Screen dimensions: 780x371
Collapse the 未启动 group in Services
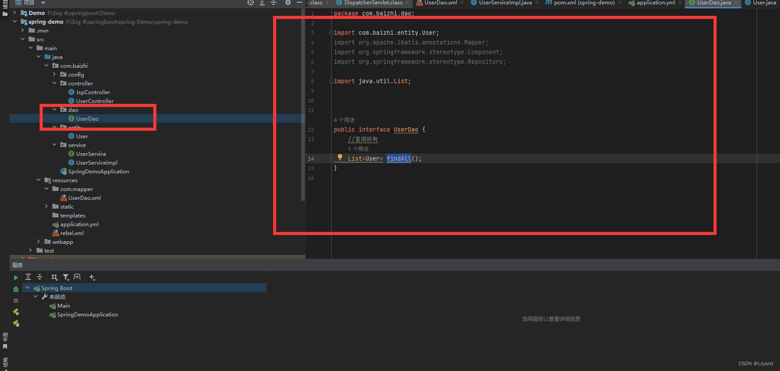click(x=36, y=297)
